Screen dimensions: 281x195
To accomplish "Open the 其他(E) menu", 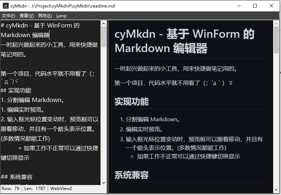I will click(x=45, y=16).
